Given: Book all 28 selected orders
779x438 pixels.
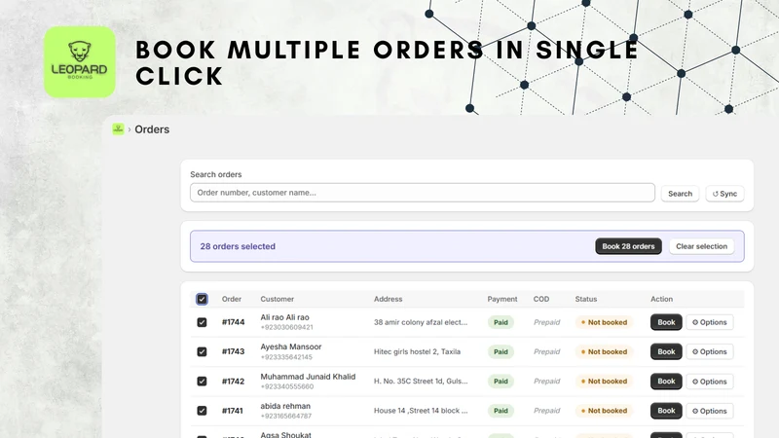Looking at the screenshot, I should click(x=628, y=246).
